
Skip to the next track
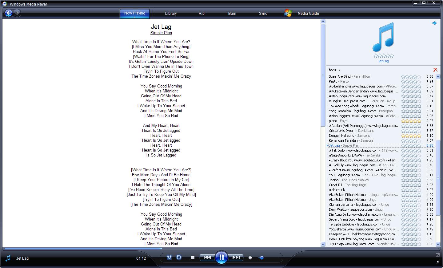236,257
